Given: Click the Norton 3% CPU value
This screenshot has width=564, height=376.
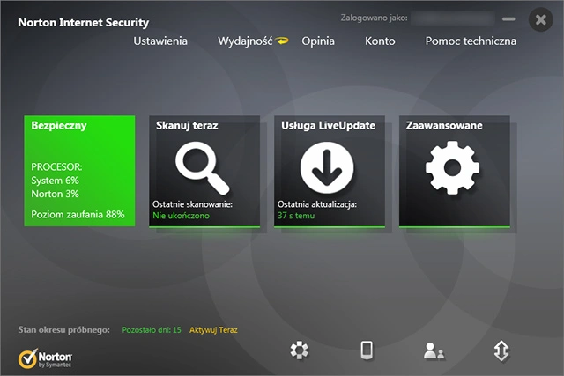Looking at the screenshot, I should click(55, 194).
